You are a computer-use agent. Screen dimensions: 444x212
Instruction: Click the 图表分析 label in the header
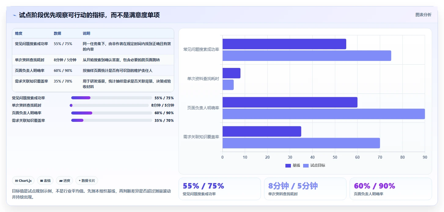tap(423, 15)
